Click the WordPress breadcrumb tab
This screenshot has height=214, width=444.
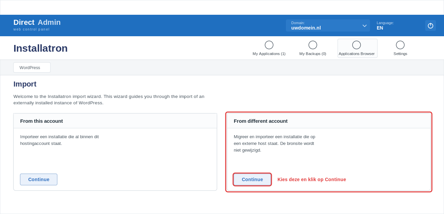click(32, 67)
